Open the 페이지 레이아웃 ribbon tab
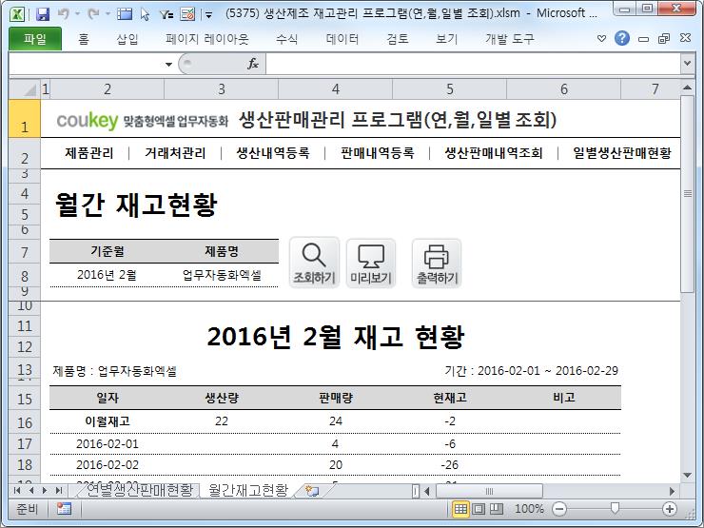704x528 pixels. [207, 39]
